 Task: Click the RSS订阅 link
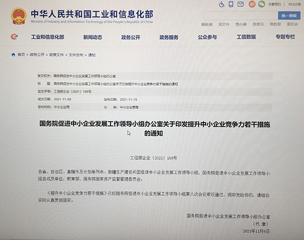[294, 4]
